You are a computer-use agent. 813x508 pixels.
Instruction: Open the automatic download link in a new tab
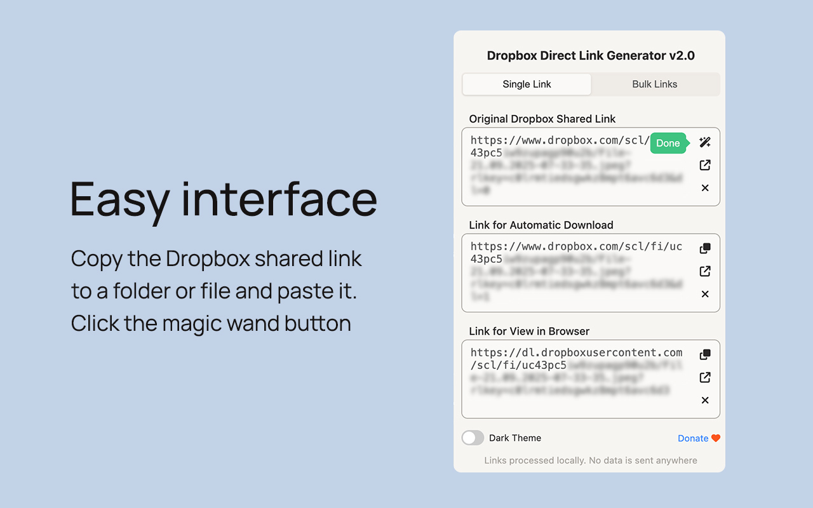coord(705,271)
